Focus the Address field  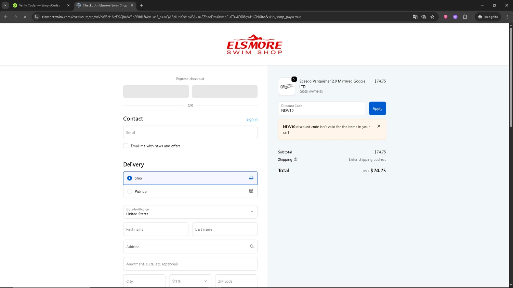tap(190, 246)
